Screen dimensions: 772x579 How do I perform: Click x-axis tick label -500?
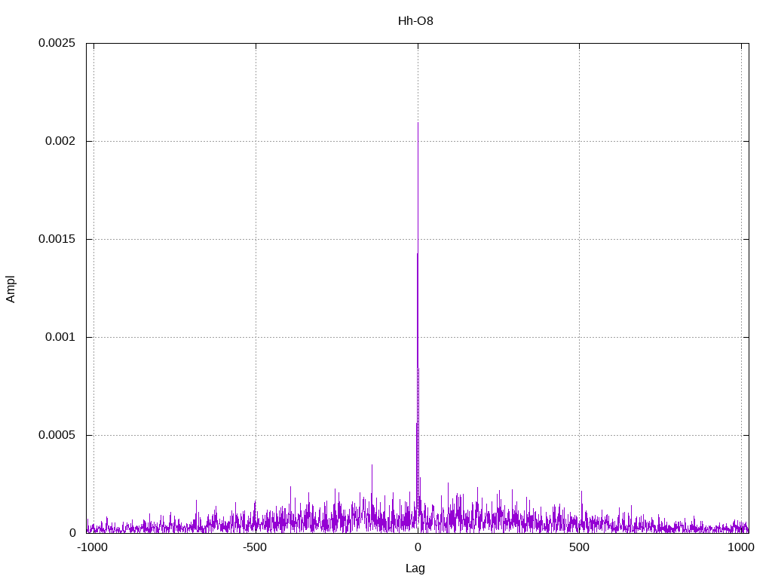pyautogui.click(x=255, y=547)
